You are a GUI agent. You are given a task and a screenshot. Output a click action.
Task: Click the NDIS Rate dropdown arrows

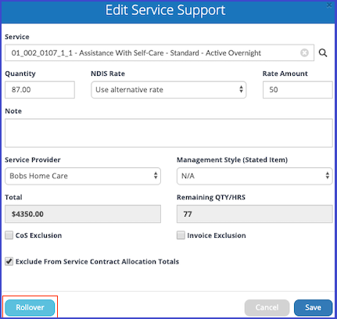tap(241, 89)
